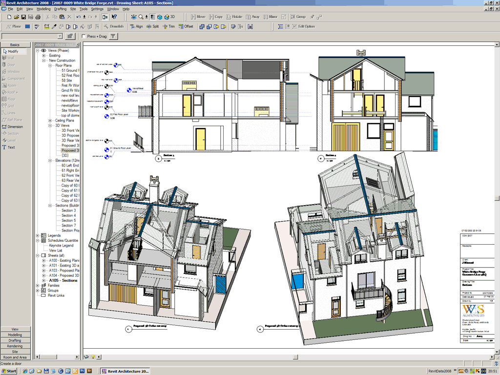Expand the Families node

(38, 286)
